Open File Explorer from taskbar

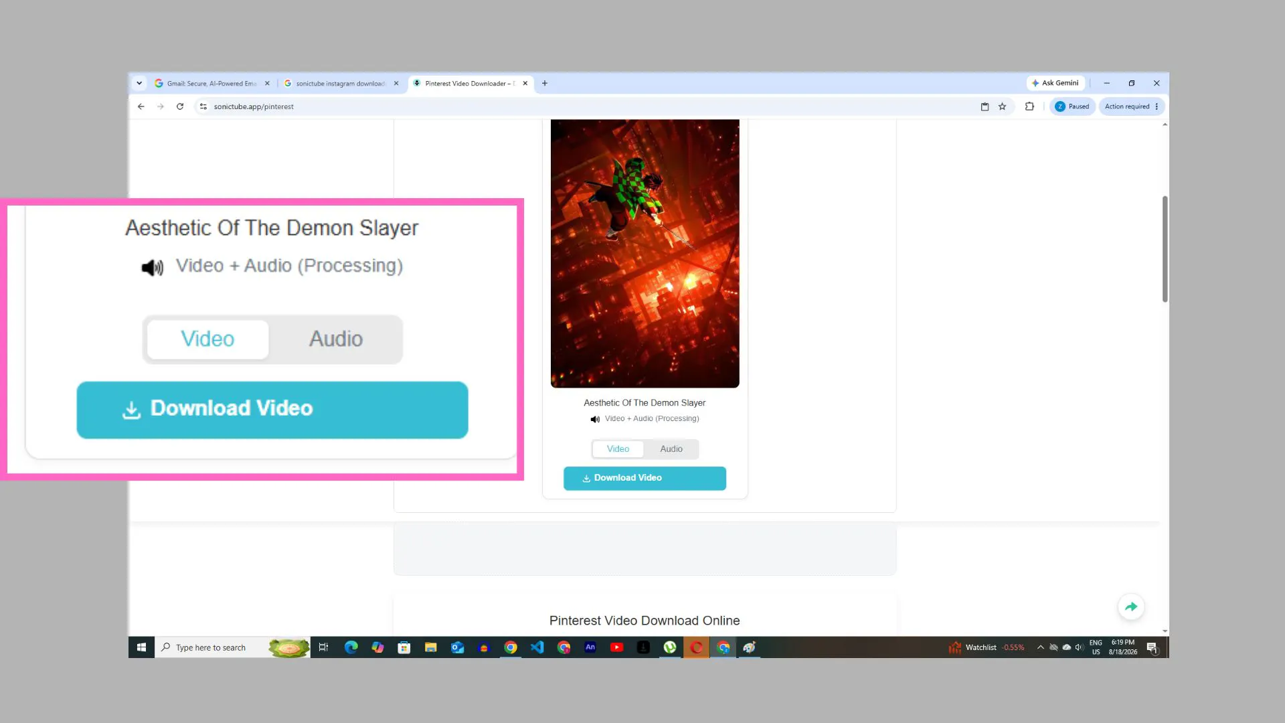tap(430, 647)
